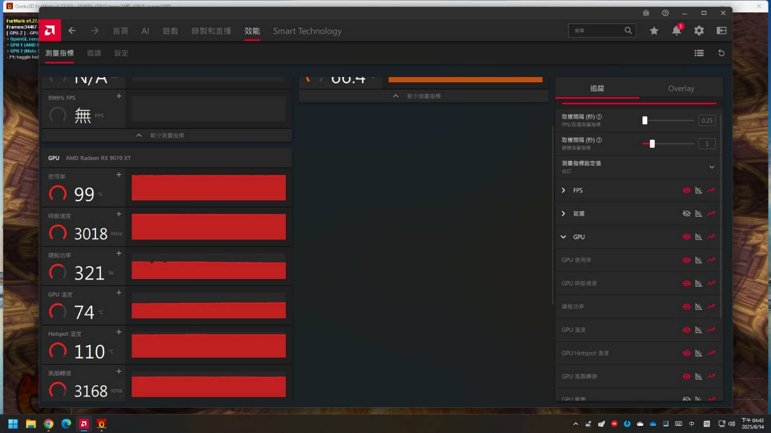This screenshot has height=433, width=771.
Task: Toggle eye visibility for GPU 風扇轉速
Action: (x=686, y=376)
